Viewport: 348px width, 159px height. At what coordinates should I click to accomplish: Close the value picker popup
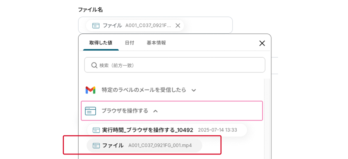coord(262,43)
